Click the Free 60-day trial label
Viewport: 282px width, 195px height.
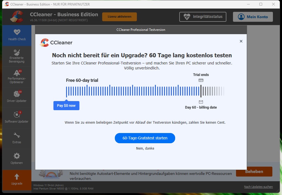(x=82, y=80)
